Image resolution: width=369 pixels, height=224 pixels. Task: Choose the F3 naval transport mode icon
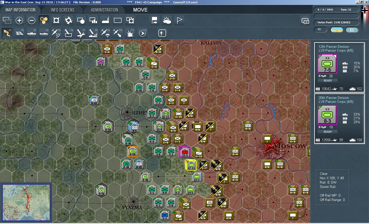pyautogui.click(x=32, y=33)
